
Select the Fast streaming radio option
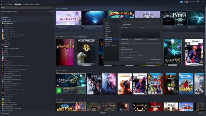(x=122, y=55)
